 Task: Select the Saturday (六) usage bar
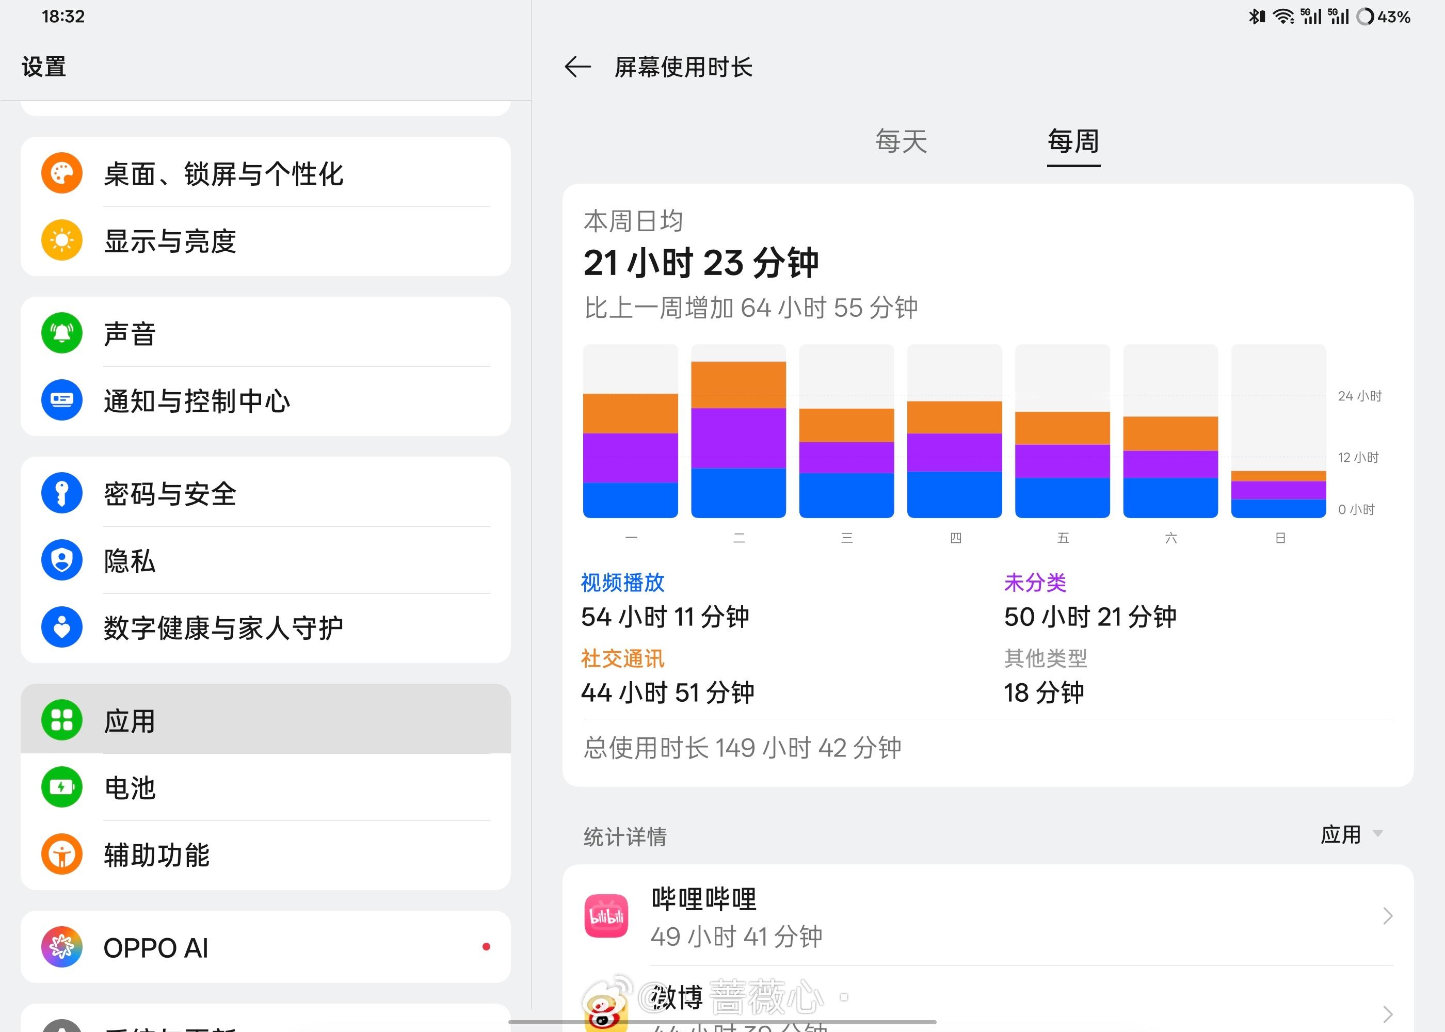(1170, 467)
